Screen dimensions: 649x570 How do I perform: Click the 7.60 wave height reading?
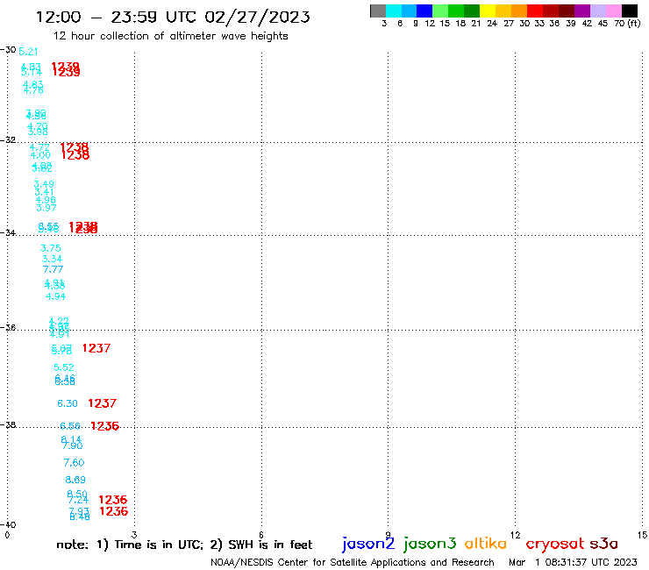pos(74,463)
